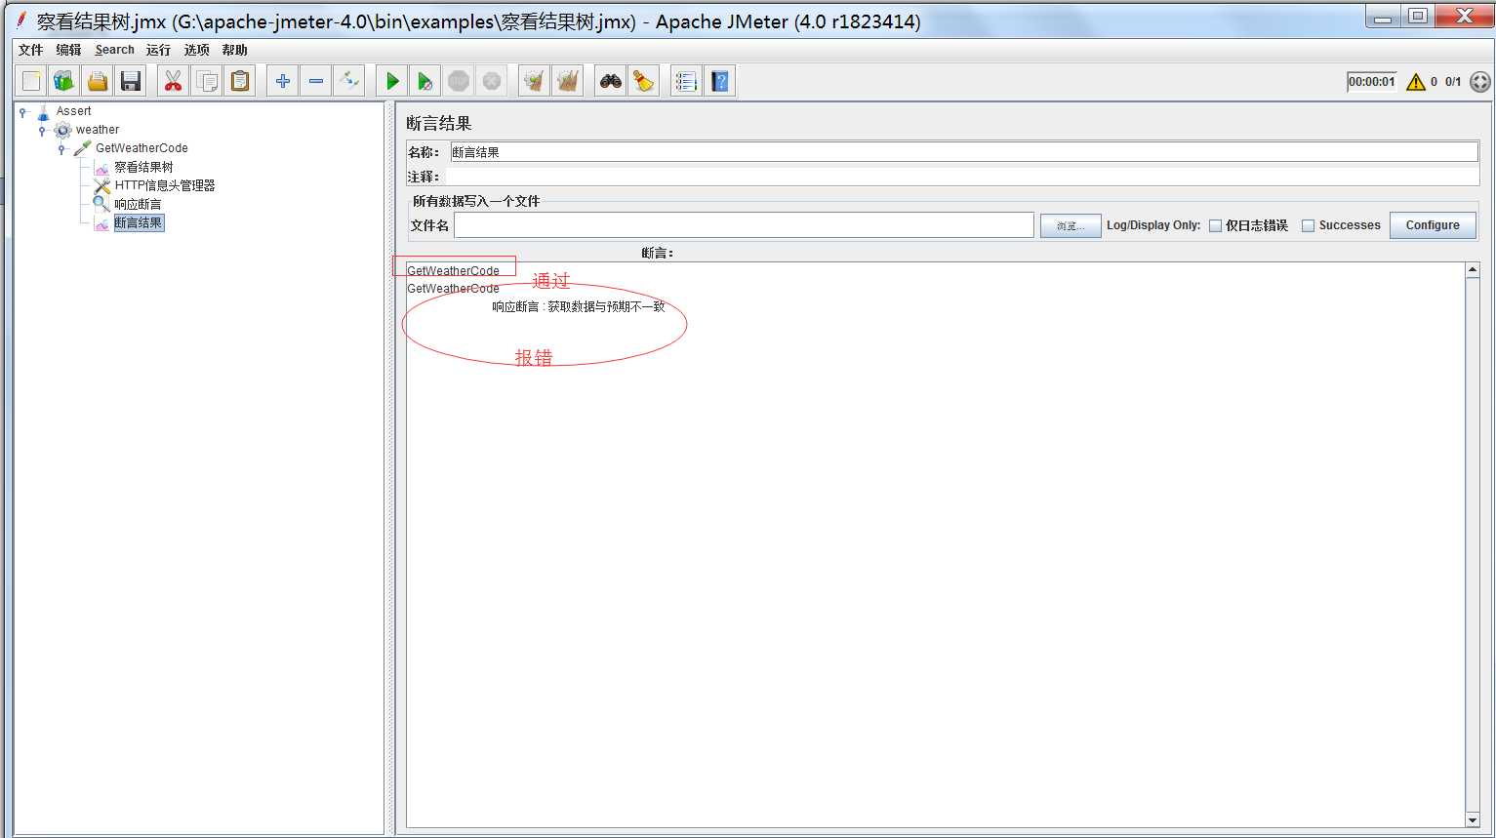Viewport: 1496px width, 838px height.
Task: Click the Configure button
Action: point(1433,225)
